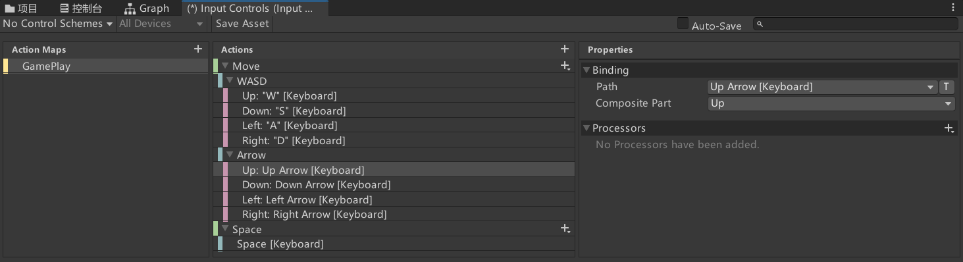Add a new Action with plus icon

point(564,49)
